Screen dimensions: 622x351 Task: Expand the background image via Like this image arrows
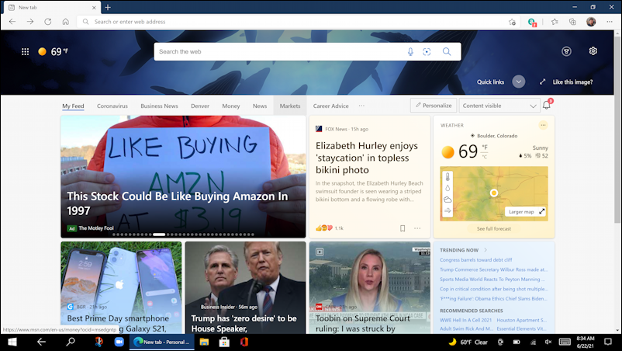(542, 82)
